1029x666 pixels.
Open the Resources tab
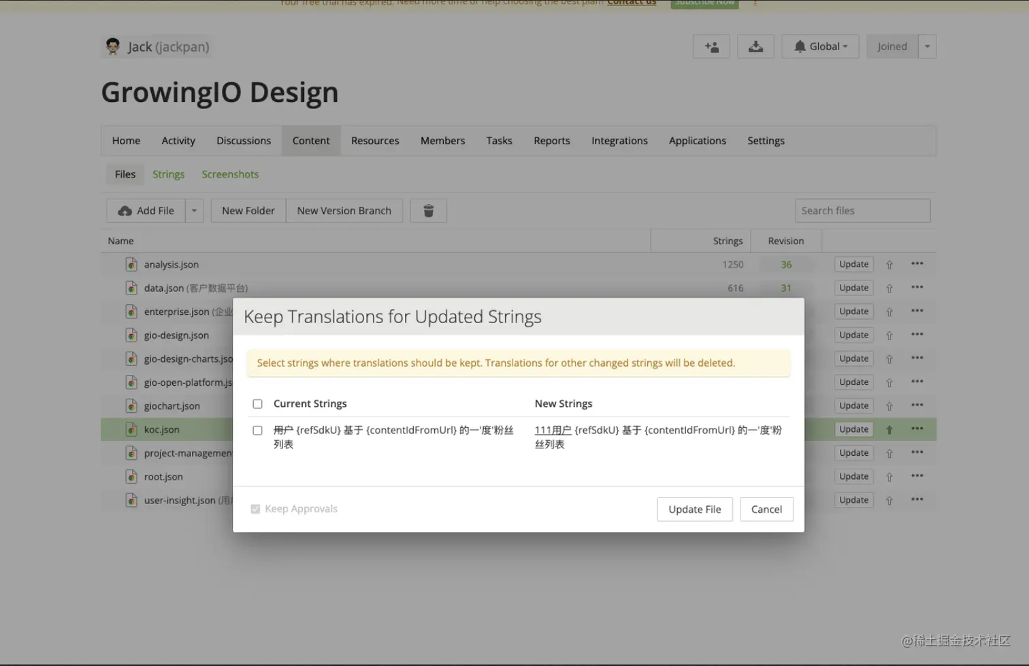pyautogui.click(x=375, y=141)
